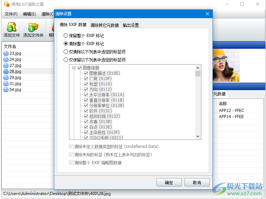The image size is (266, 199).
Task: Select the 29.jpg file entry
Action: [x=15, y=78]
